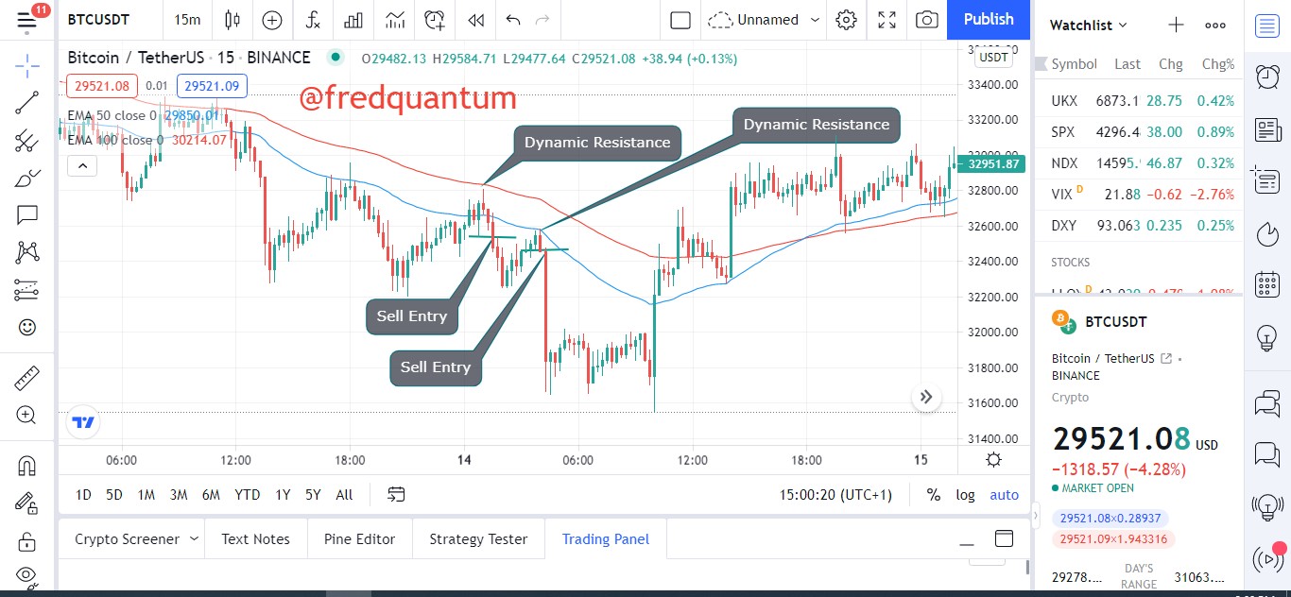Open the pitchfork tools
1291x597 pixels.
pos(27,141)
